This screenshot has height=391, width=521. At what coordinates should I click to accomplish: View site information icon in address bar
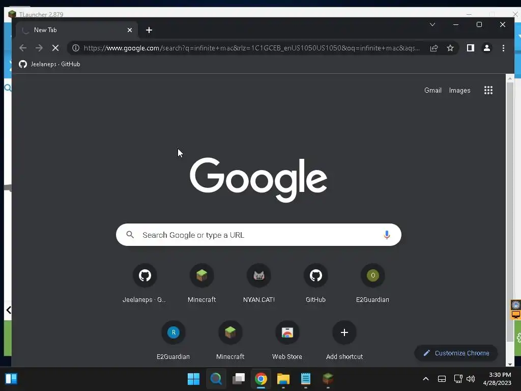(x=76, y=48)
